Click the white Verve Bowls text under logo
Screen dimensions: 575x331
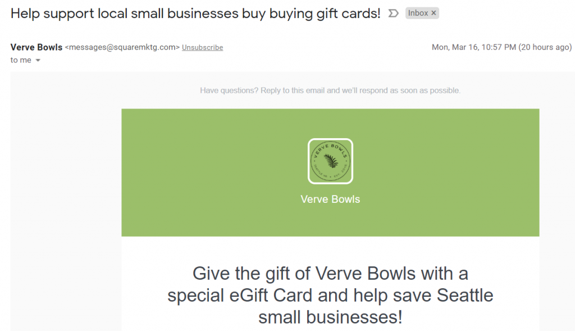pos(330,199)
